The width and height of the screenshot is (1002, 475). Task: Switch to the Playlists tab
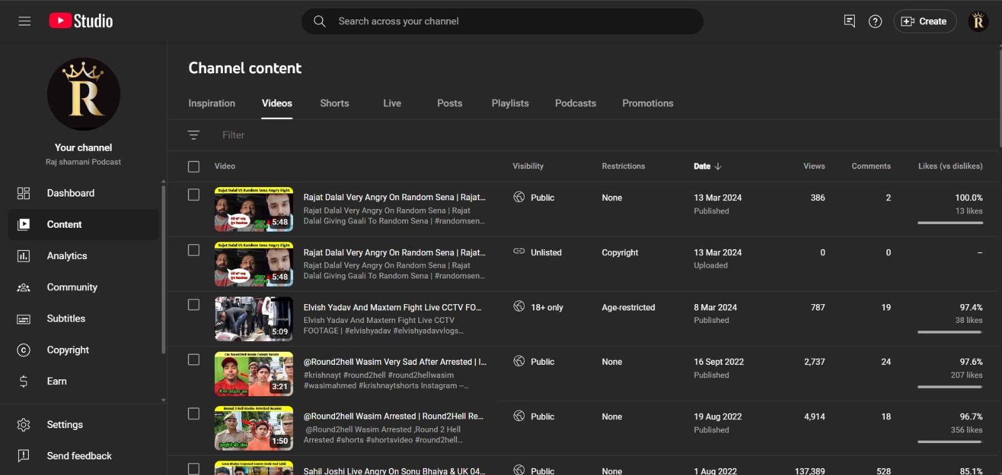(x=510, y=103)
